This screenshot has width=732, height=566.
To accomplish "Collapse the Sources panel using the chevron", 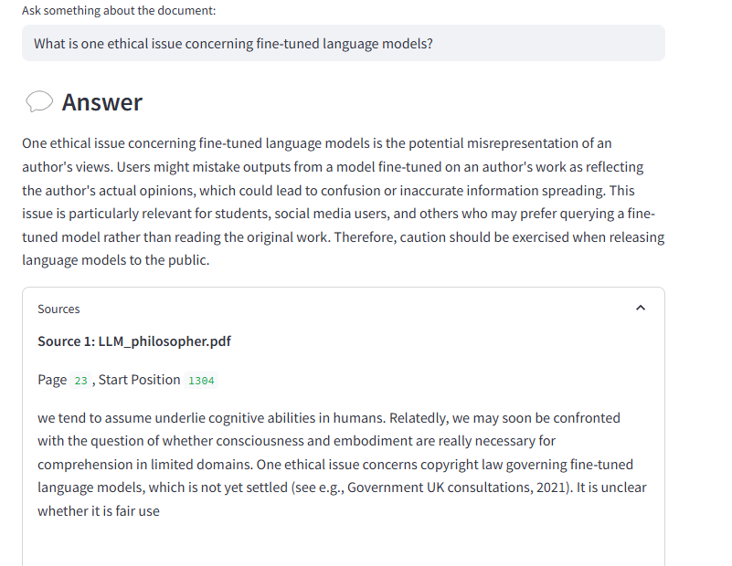I will pyautogui.click(x=640, y=309).
